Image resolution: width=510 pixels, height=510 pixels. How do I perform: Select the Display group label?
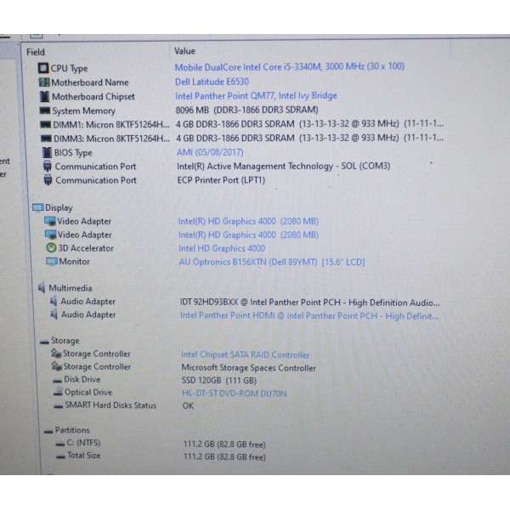(x=59, y=207)
